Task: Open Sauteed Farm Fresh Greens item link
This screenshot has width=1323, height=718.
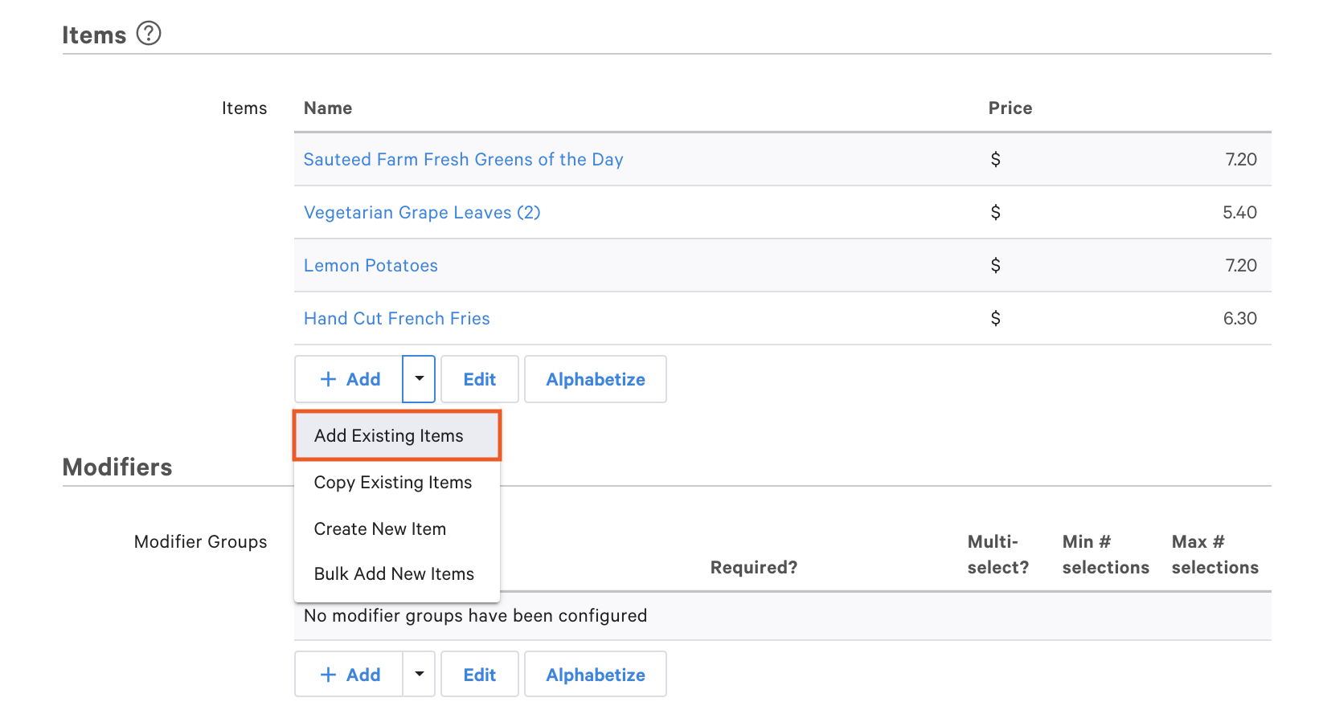Action: tap(463, 160)
